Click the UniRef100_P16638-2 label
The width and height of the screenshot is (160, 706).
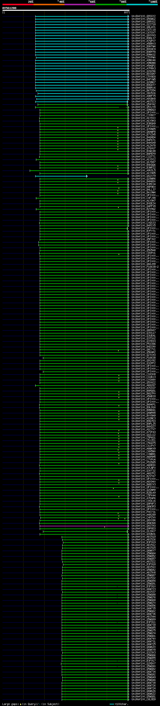[x=145, y=267]
